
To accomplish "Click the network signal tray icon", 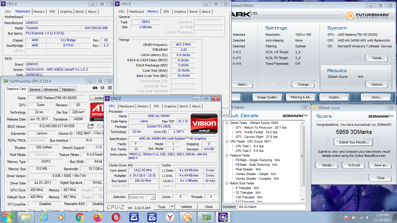I will point(361,217).
